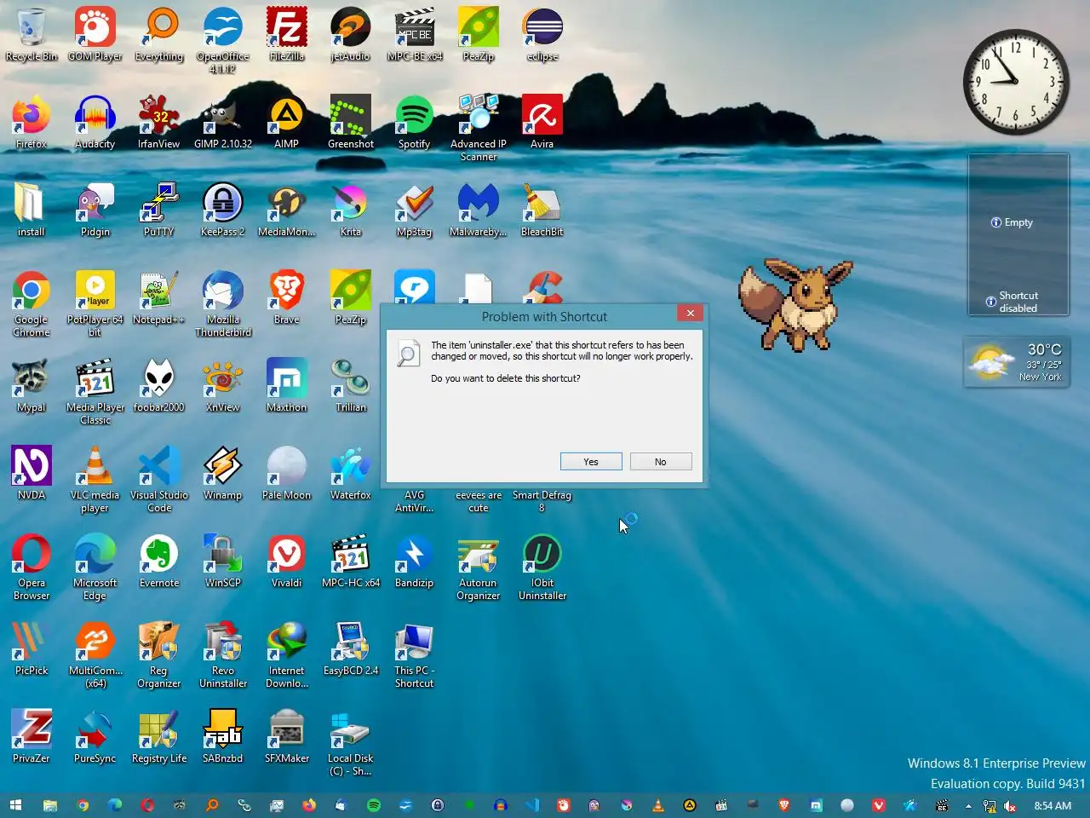
Task: Open the Windows Start button
Action: point(15,805)
